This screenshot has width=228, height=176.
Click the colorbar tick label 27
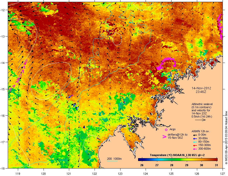157,165
